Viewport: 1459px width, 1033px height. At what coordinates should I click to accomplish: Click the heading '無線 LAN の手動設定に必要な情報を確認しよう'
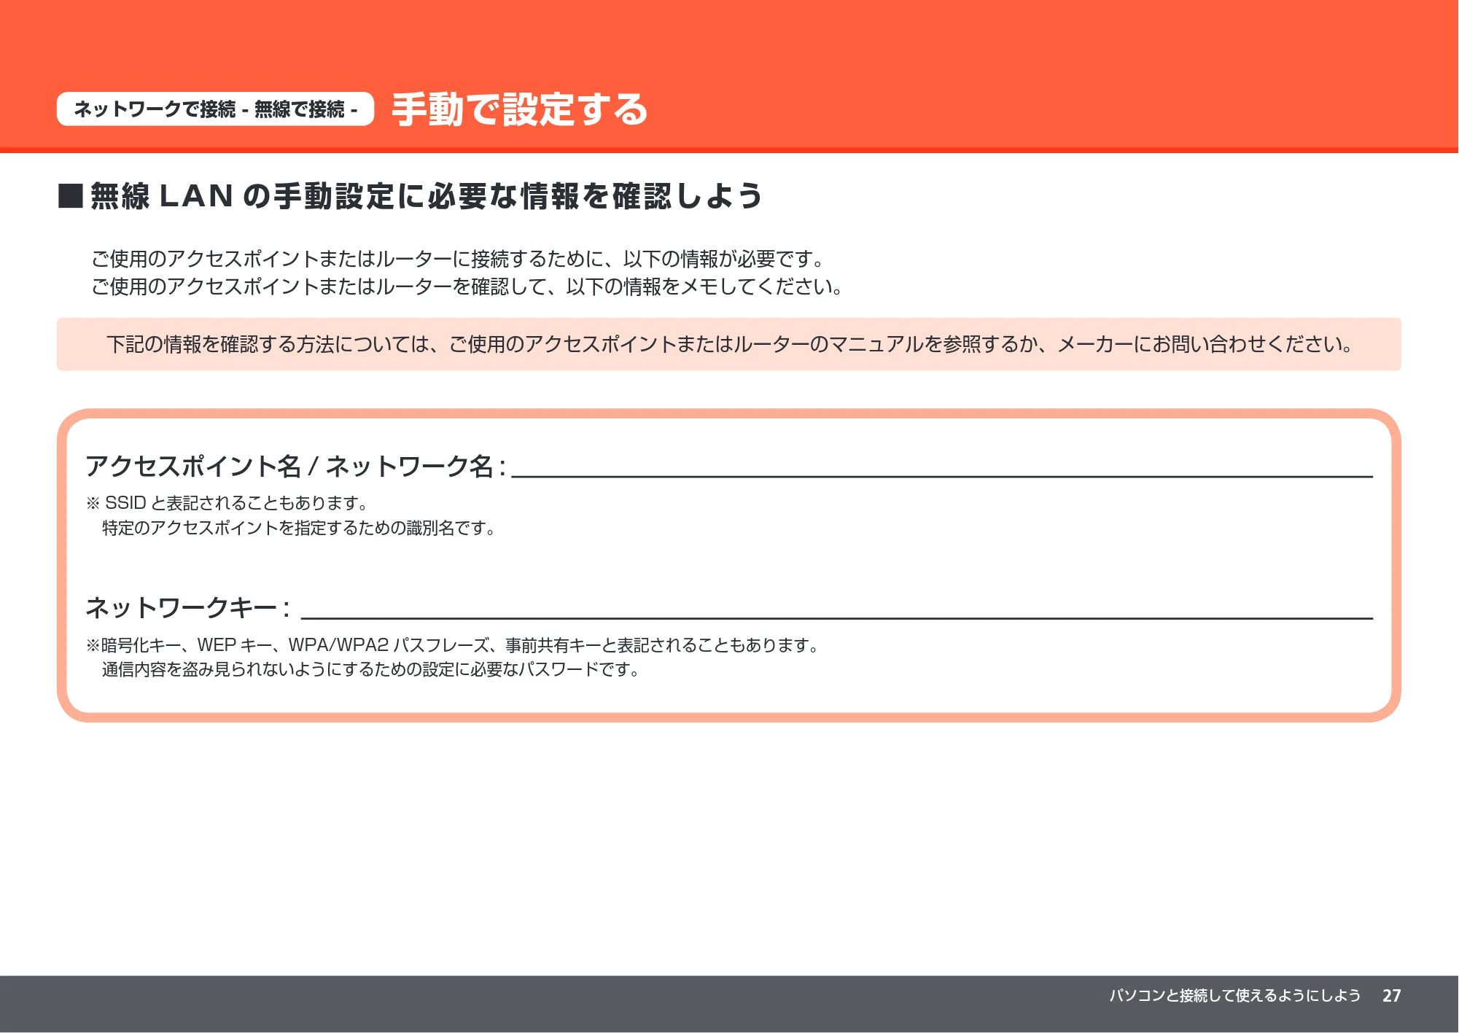point(427,196)
